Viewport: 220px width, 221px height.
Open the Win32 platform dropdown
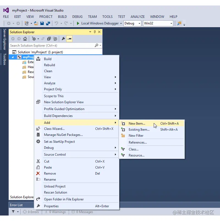171,23
